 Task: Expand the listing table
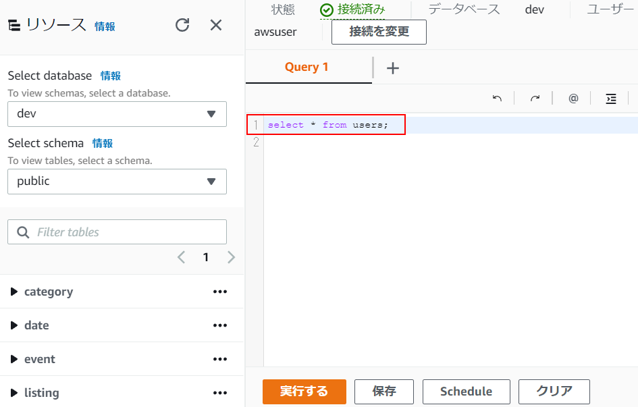coord(14,393)
